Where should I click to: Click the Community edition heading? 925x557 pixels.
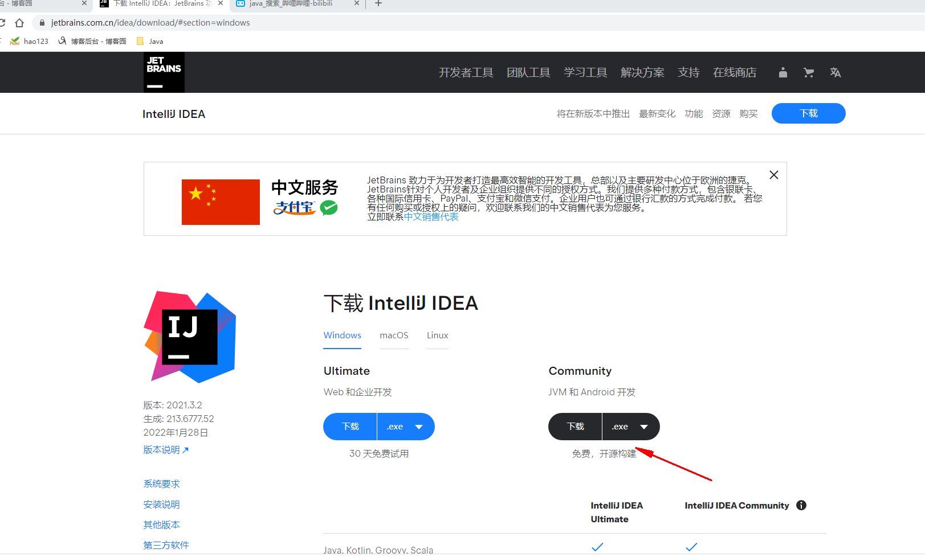click(580, 371)
